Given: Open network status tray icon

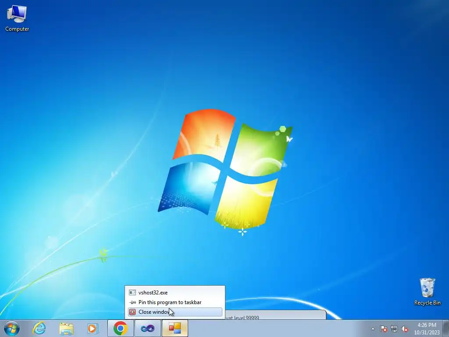Looking at the screenshot, I should pos(394,329).
